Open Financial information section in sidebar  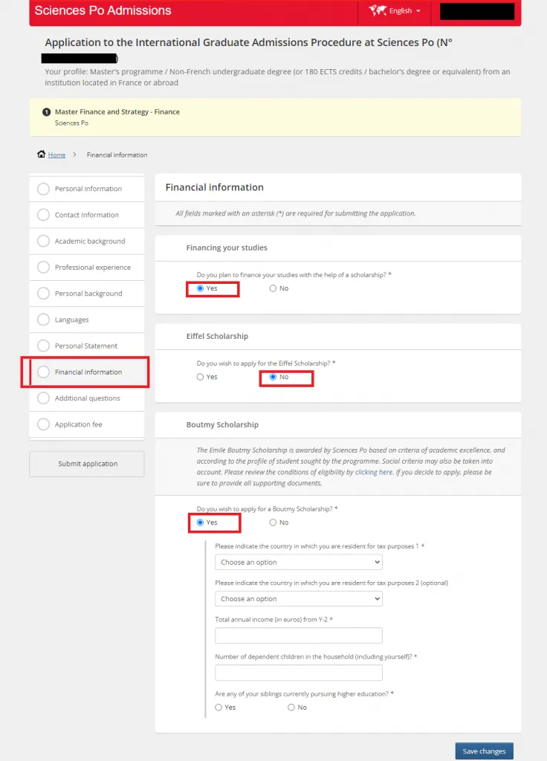[x=87, y=372]
